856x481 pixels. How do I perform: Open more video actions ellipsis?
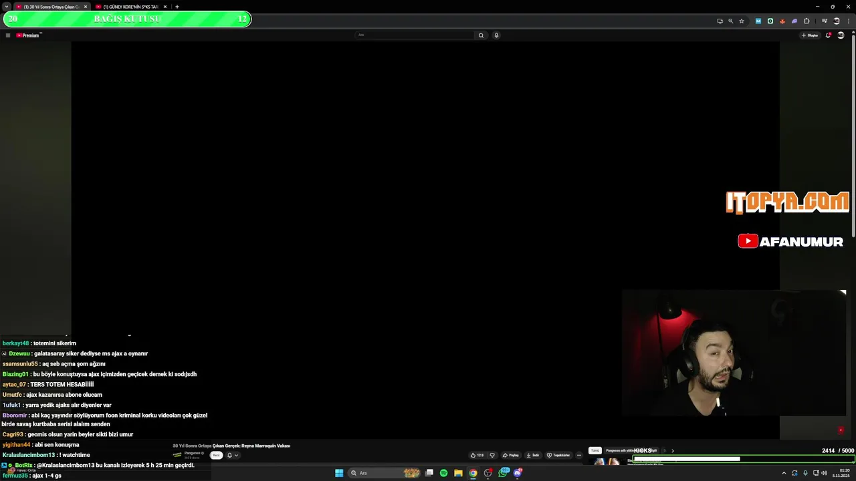[579, 455]
